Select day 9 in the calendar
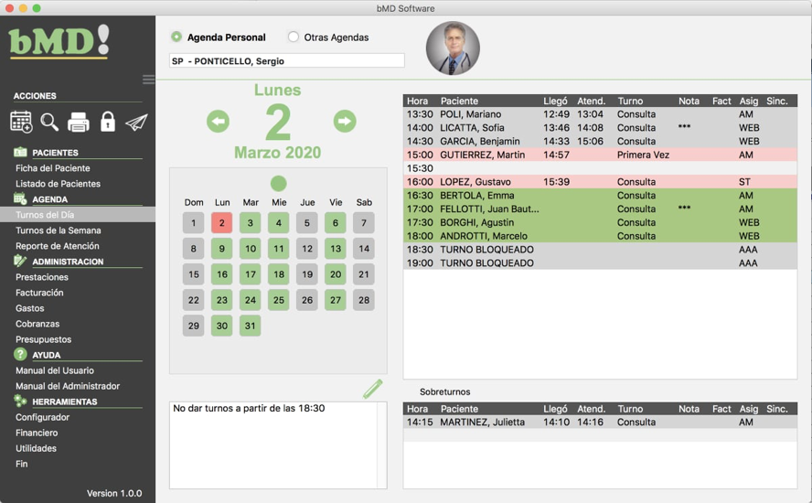Screen dimensions: 812x503 click(x=221, y=249)
